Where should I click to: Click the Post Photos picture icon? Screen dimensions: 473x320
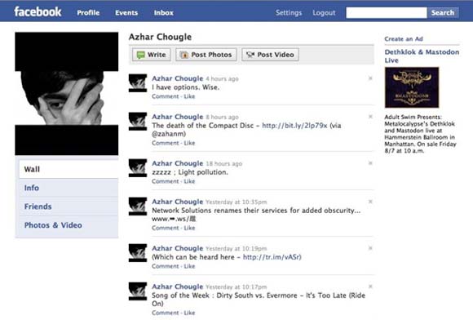coord(184,55)
